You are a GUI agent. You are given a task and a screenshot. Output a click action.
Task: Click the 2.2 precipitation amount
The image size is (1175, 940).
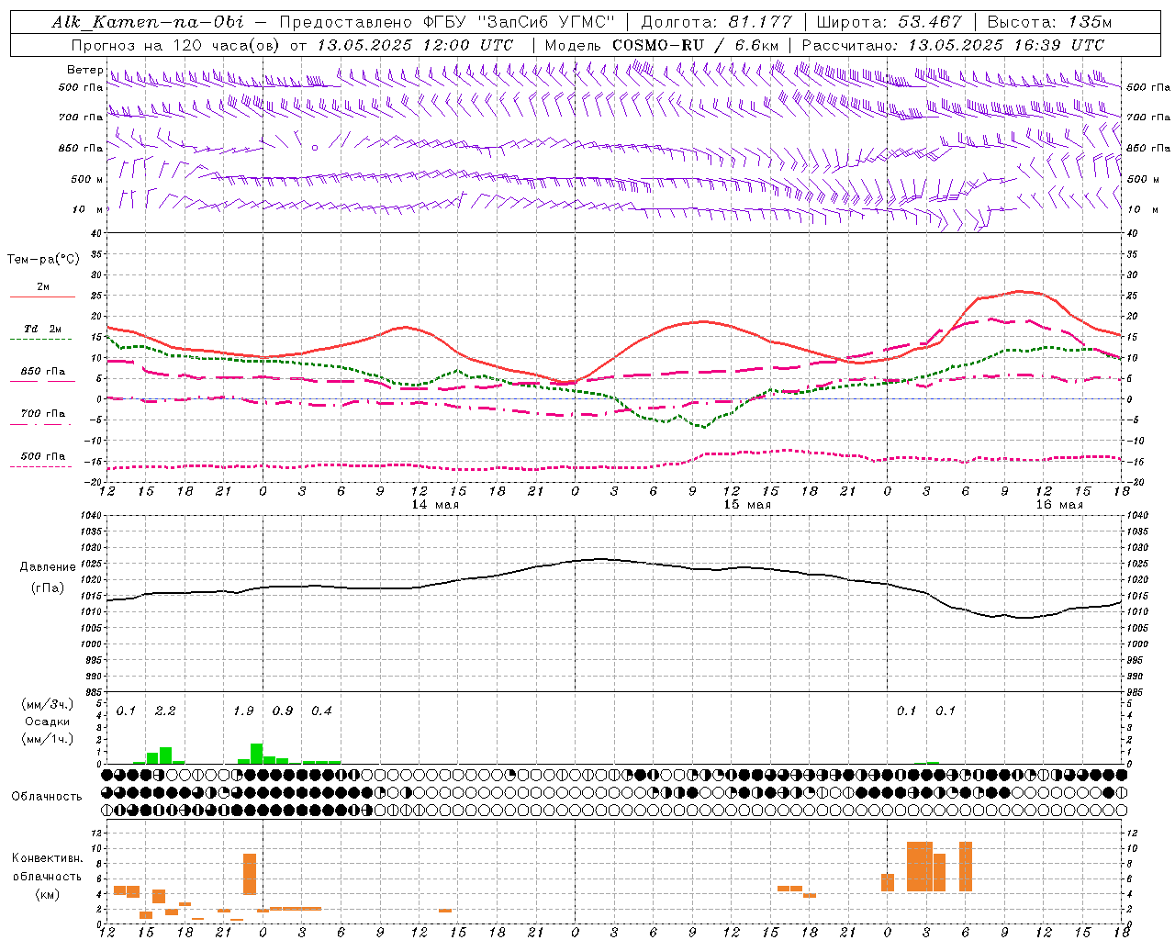coord(165,711)
